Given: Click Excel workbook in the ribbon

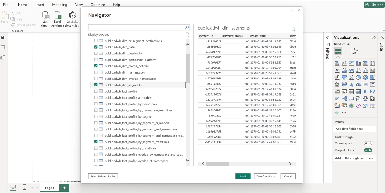Looking at the screenshot, I should click(x=57, y=19).
